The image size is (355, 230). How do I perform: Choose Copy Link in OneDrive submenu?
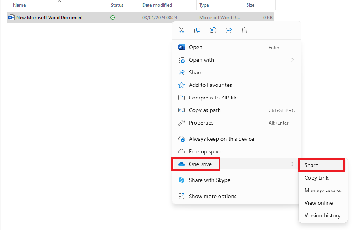click(x=323, y=178)
